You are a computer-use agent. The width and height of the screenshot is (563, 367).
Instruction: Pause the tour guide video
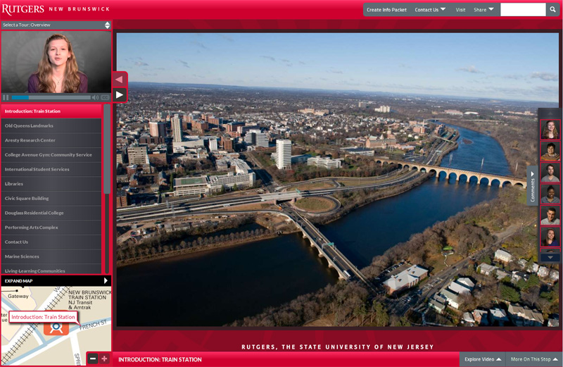6,97
